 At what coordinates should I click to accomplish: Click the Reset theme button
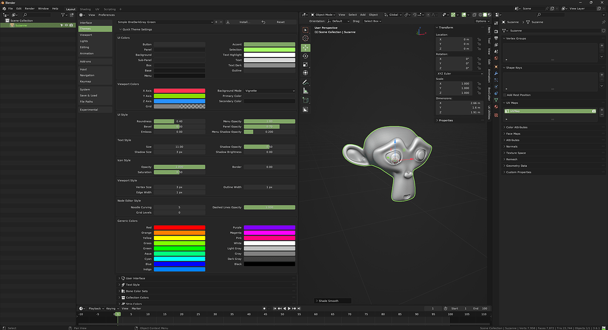(x=277, y=22)
